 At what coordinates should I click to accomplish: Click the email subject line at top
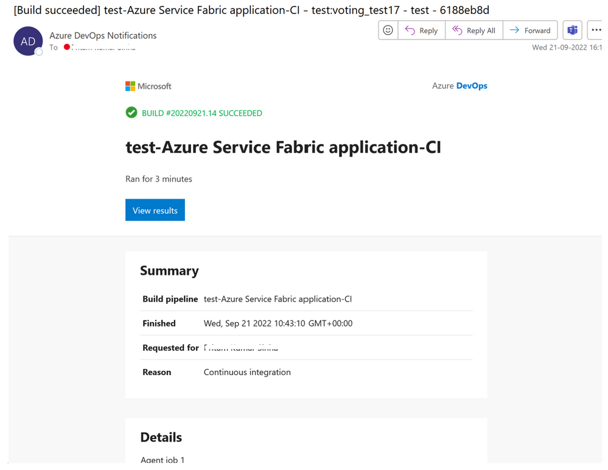[251, 10]
